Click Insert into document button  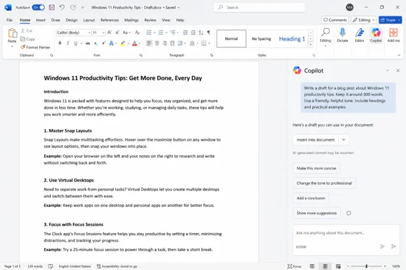(x=316, y=140)
